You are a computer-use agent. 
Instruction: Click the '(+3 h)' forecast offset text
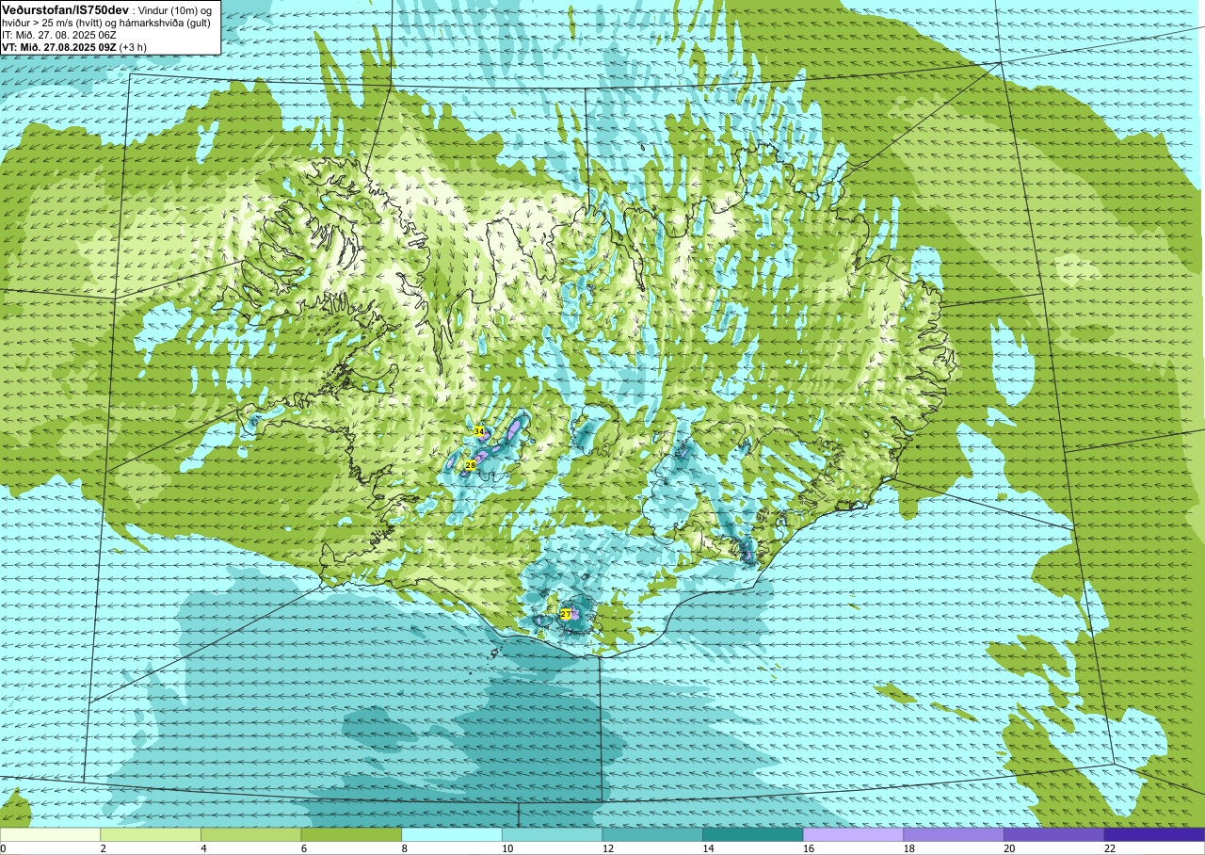pyautogui.click(x=133, y=47)
